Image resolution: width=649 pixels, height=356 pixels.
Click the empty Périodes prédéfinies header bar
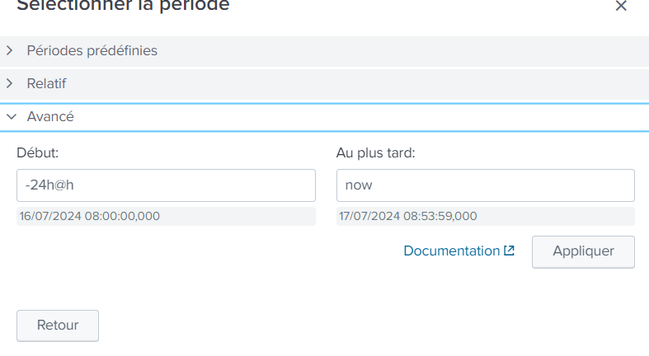[x=402, y=51]
